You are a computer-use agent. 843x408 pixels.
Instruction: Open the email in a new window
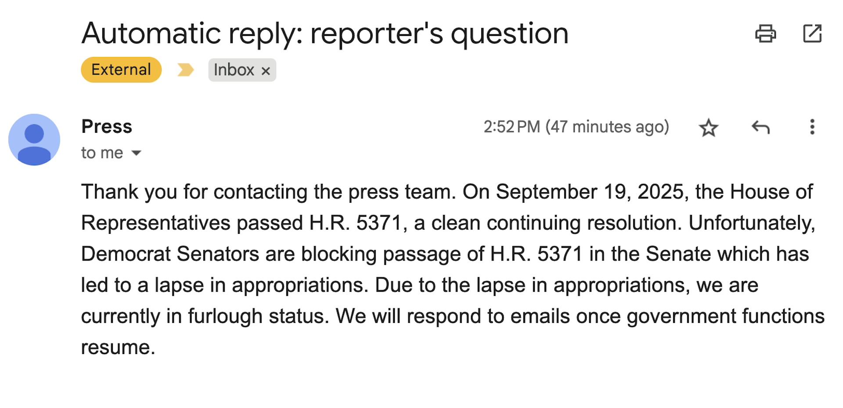click(x=812, y=33)
